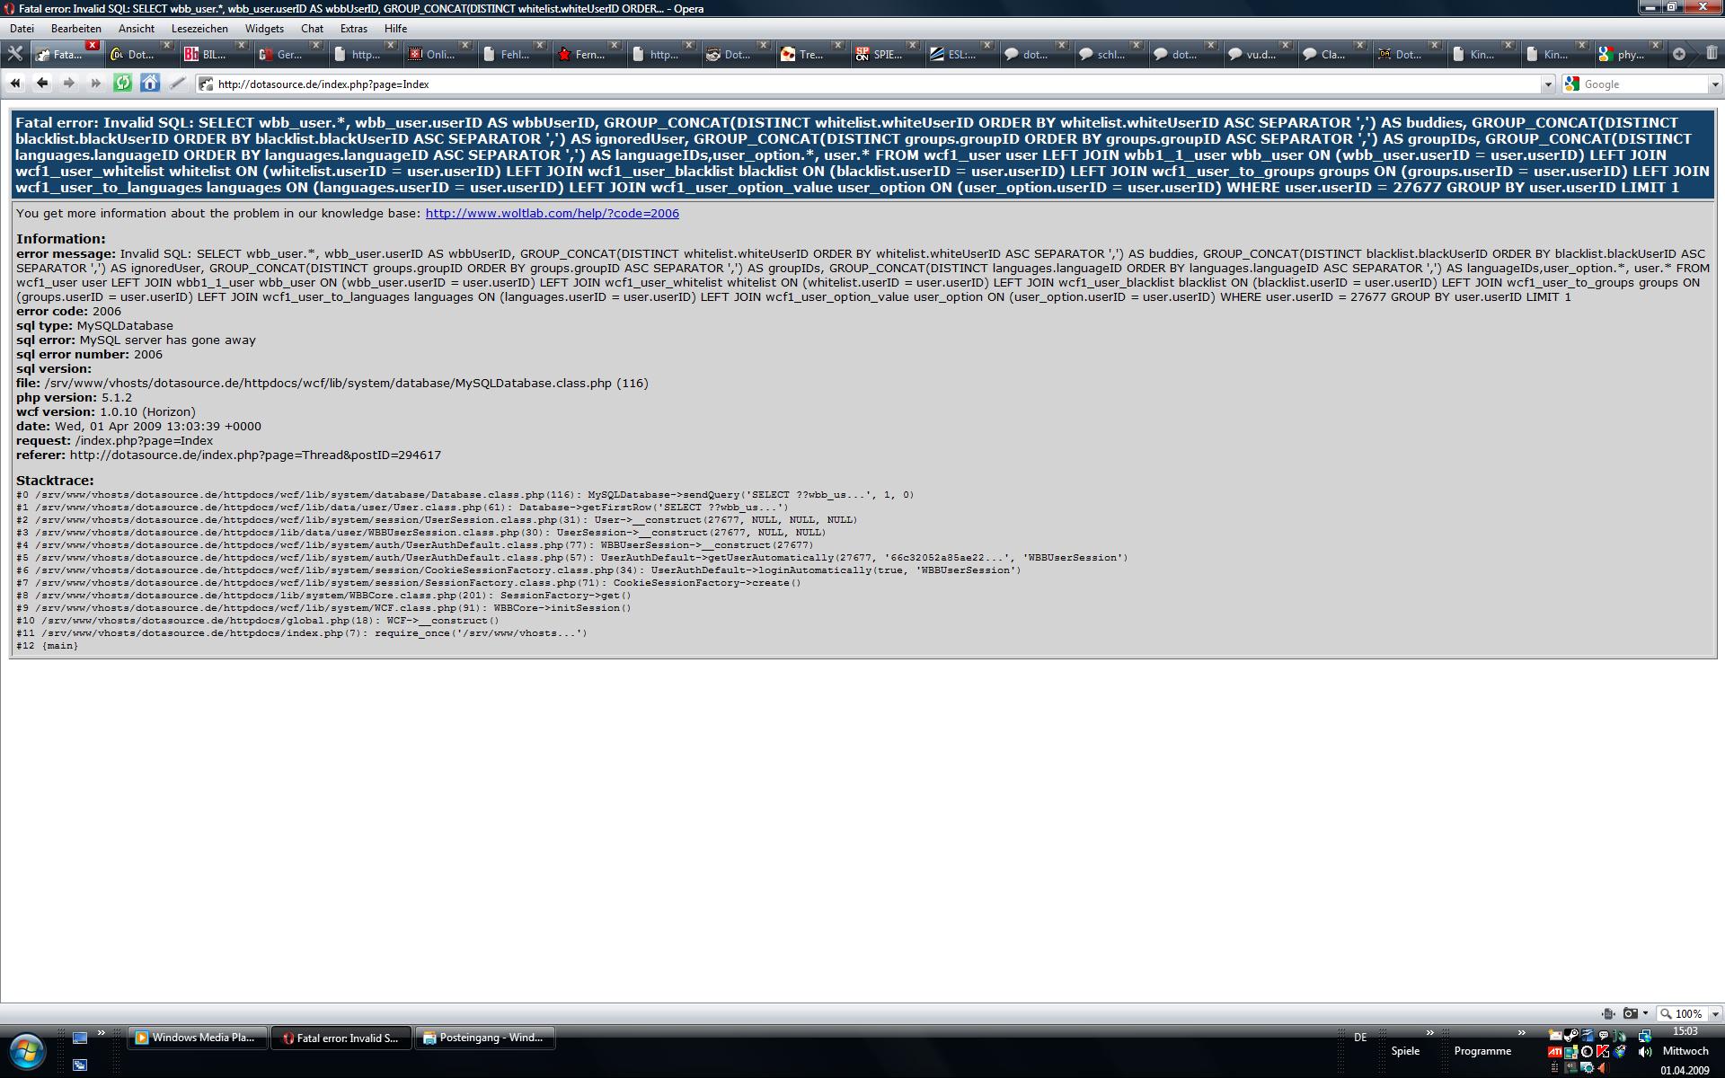
Task: Open a new tab with plus button
Action: click(1678, 54)
